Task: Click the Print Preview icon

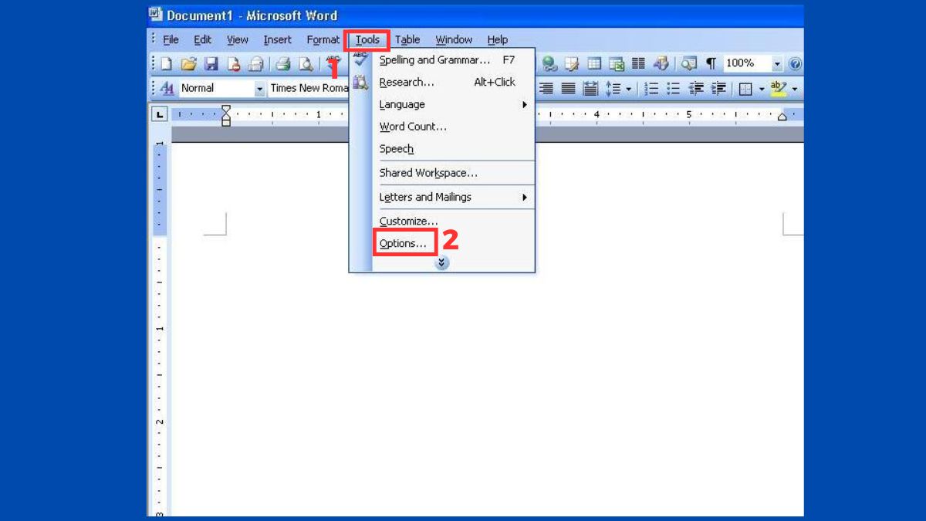Action: 306,64
